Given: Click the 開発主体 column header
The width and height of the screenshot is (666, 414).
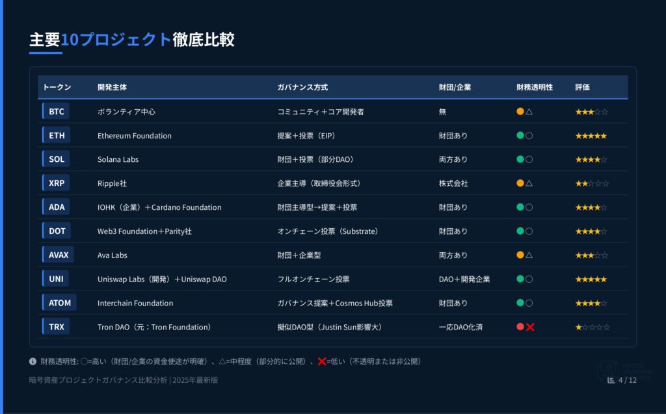Looking at the screenshot, I should point(112,87).
